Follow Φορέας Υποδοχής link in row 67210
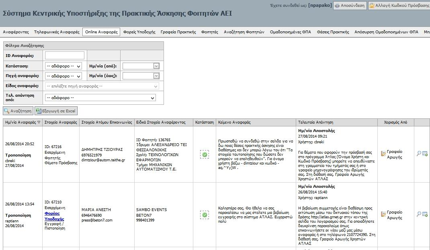430x250 pixels. [54, 216]
